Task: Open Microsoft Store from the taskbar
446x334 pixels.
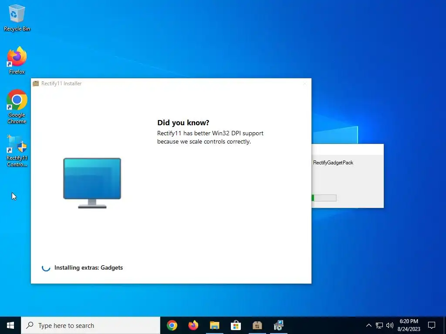Action: (236, 325)
